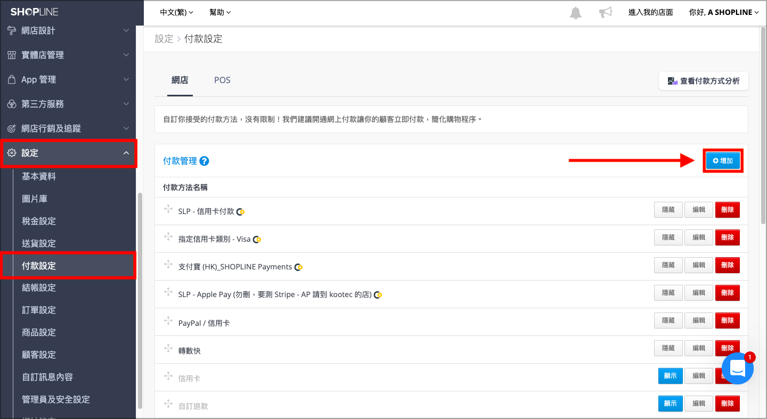Open the chat support bubble

pyautogui.click(x=738, y=368)
